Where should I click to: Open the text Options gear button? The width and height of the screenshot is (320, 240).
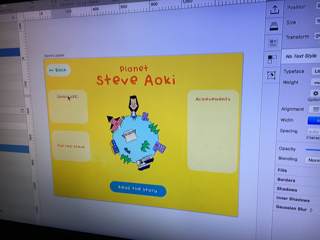point(315,93)
